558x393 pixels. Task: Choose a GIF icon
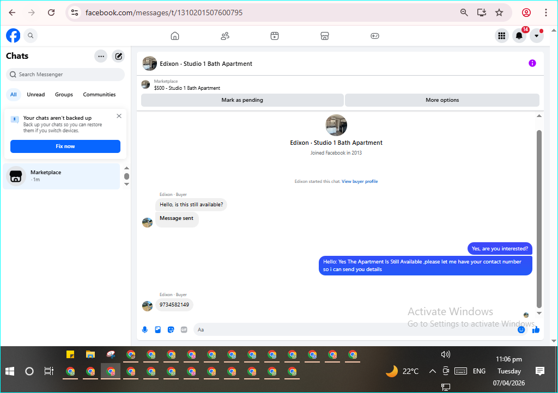(184, 330)
